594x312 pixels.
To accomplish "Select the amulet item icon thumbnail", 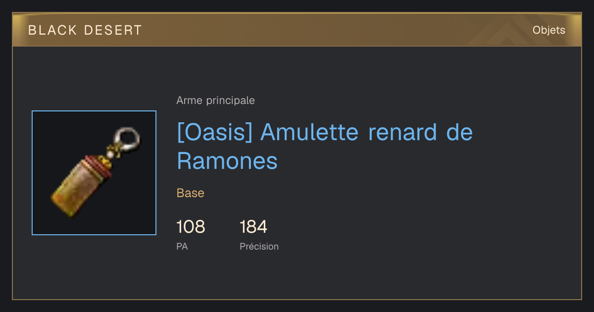I will [x=94, y=173].
